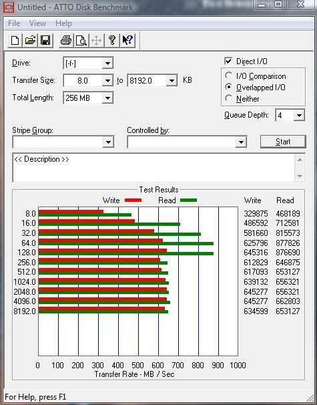Open Total Length 256 MB dropdown
This screenshot has width=317, height=405.
107,98
